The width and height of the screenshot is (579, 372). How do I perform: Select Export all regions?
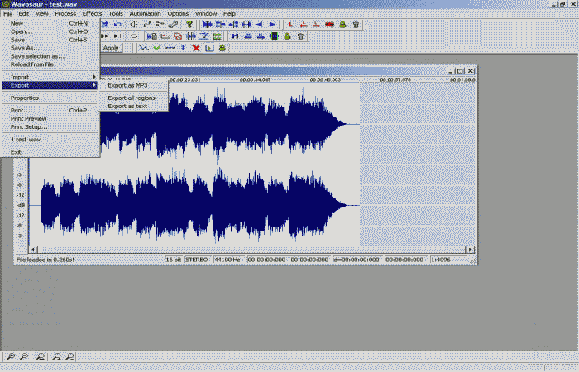(x=132, y=98)
